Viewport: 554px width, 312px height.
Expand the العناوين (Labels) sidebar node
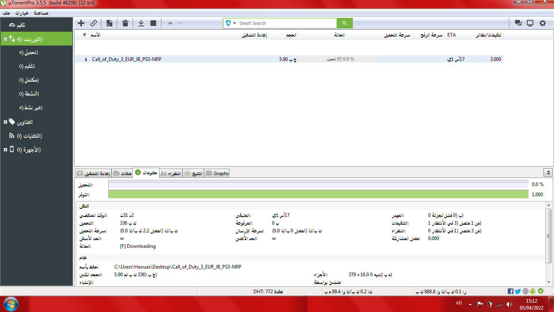coord(5,122)
